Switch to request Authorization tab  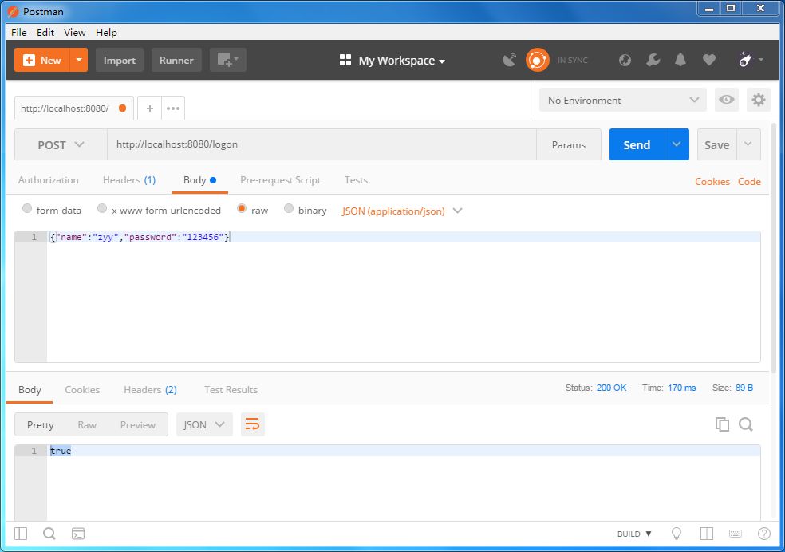pos(49,180)
